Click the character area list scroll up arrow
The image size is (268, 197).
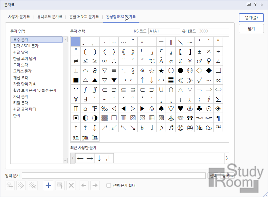tap(65, 40)
